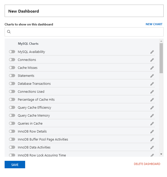Click the search magnifier icon

(9, 32)
